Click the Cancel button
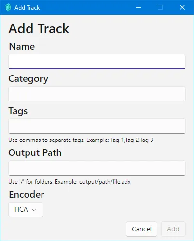Viewport: 194px width, 241px height. tap(141, 229)
